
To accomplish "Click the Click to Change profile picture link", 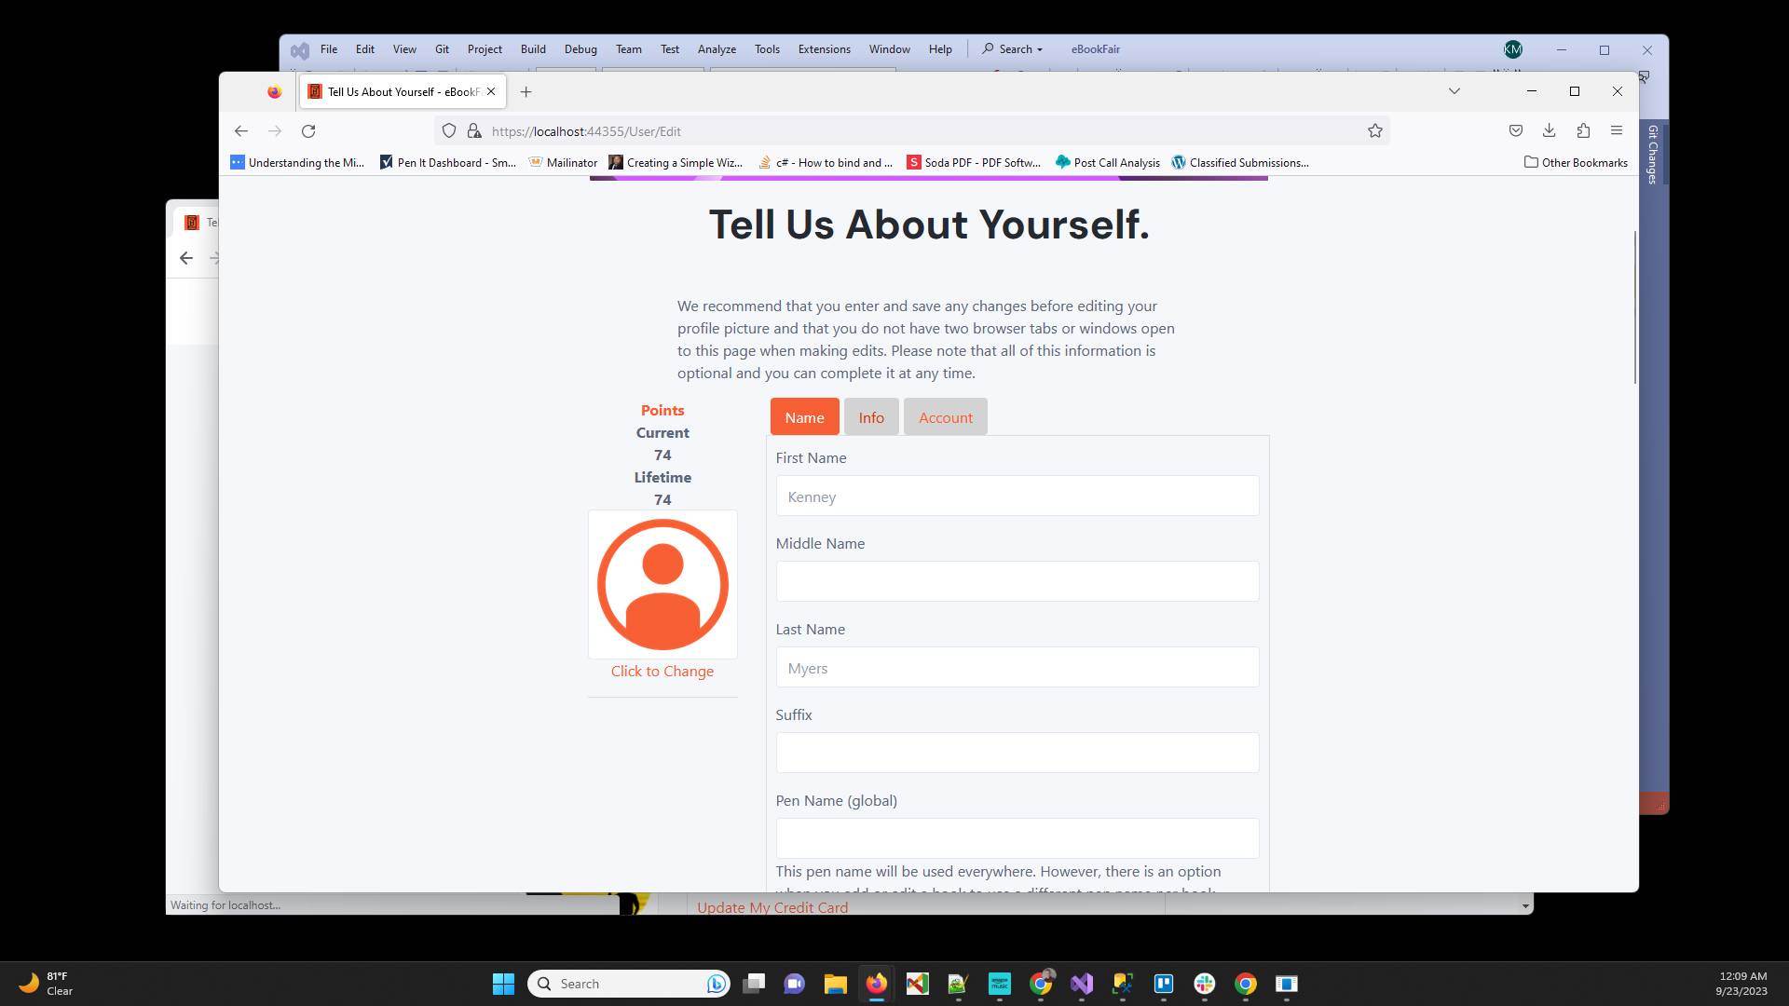I will tap(662, 671).
